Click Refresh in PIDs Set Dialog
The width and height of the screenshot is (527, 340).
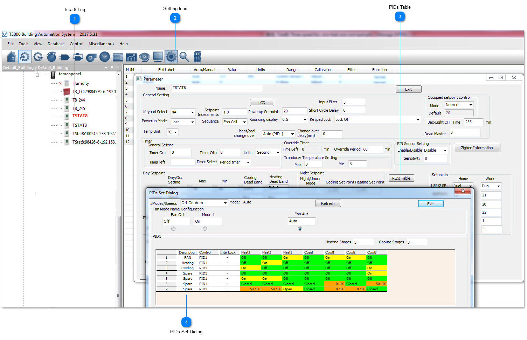tap(328, 203)
